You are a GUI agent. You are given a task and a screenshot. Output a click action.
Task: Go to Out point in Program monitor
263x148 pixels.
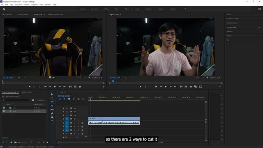click(175, 87)
